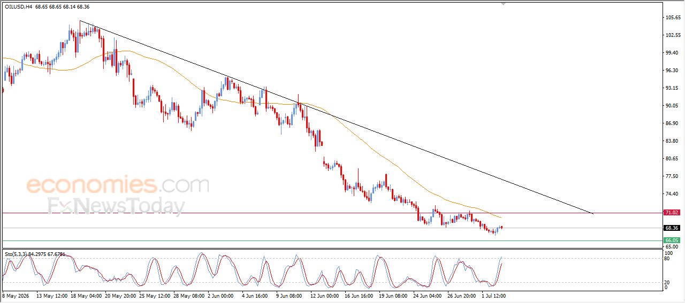The image size is (685, 303).
Task: Select the Sto(5,3,3) indicator label
Action: tap(17, 254)
